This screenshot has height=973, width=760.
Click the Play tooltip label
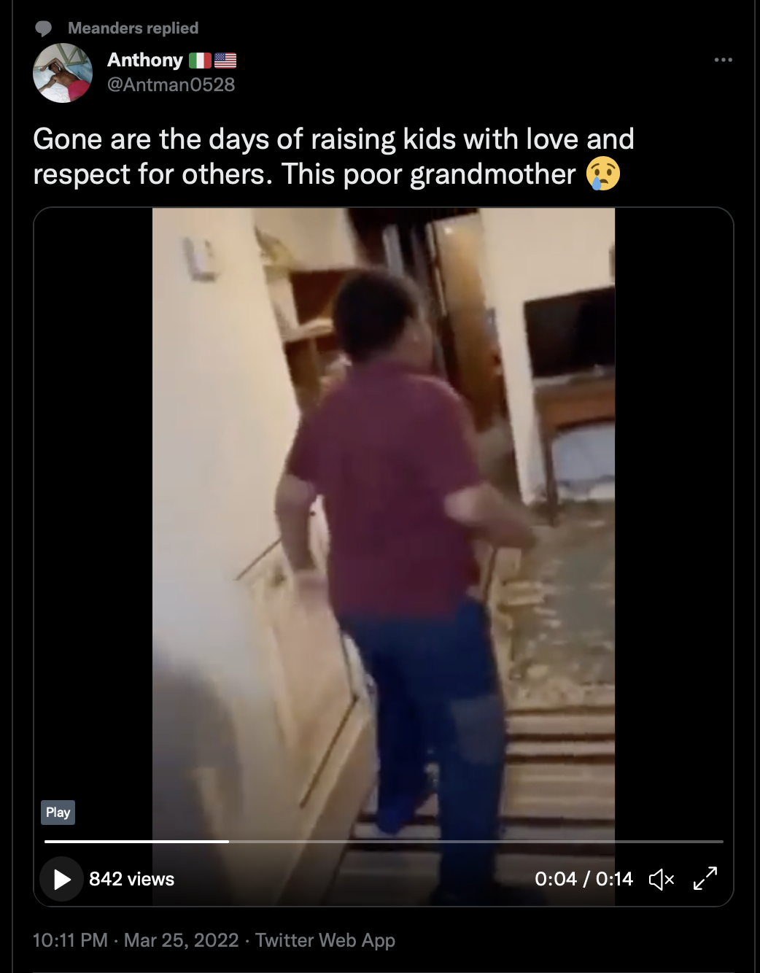tap(58, 813)
